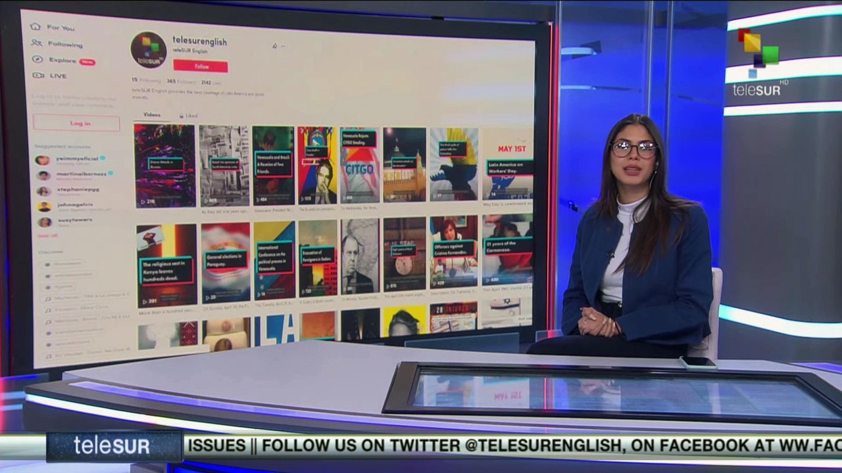
Task: Click the telesurenglish username heading
Action: 199,41
